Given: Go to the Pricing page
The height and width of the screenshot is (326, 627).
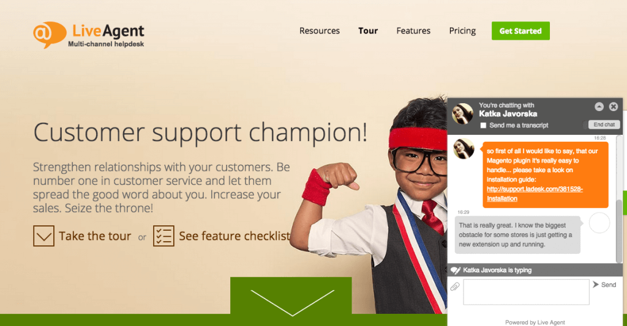Looking at the screenshot, I should pyautogui.click(x=462, y=31).
